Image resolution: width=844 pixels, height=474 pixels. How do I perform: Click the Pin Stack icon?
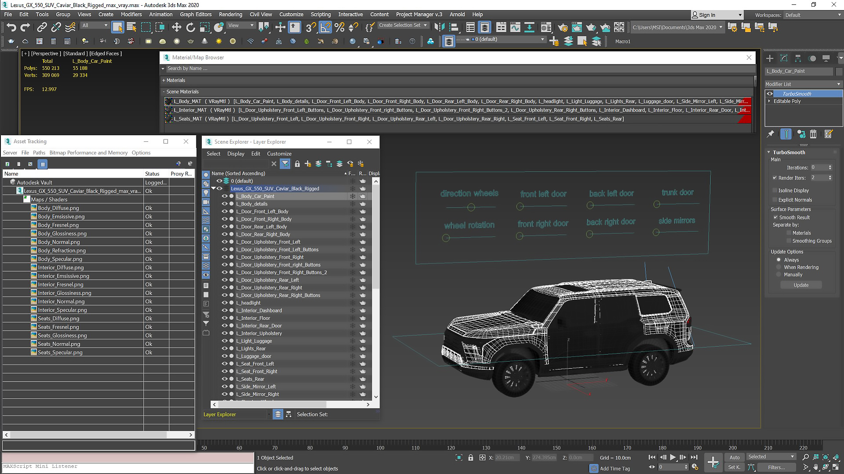tap(771, 134)
